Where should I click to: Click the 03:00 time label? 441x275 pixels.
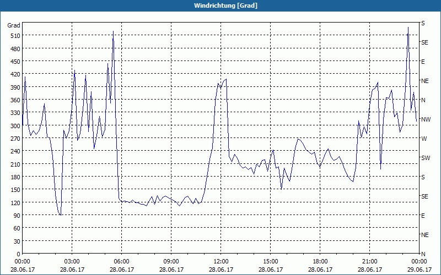click(72, 262)
